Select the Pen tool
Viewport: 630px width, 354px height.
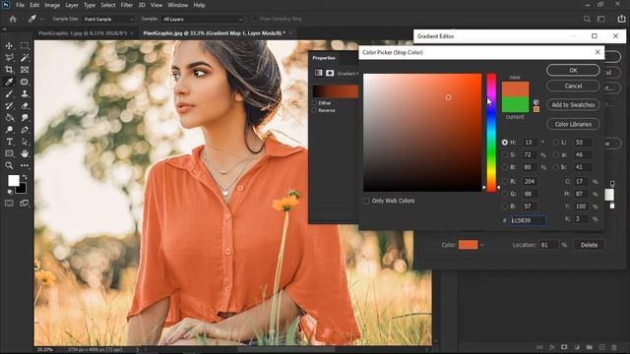(25, 130)
